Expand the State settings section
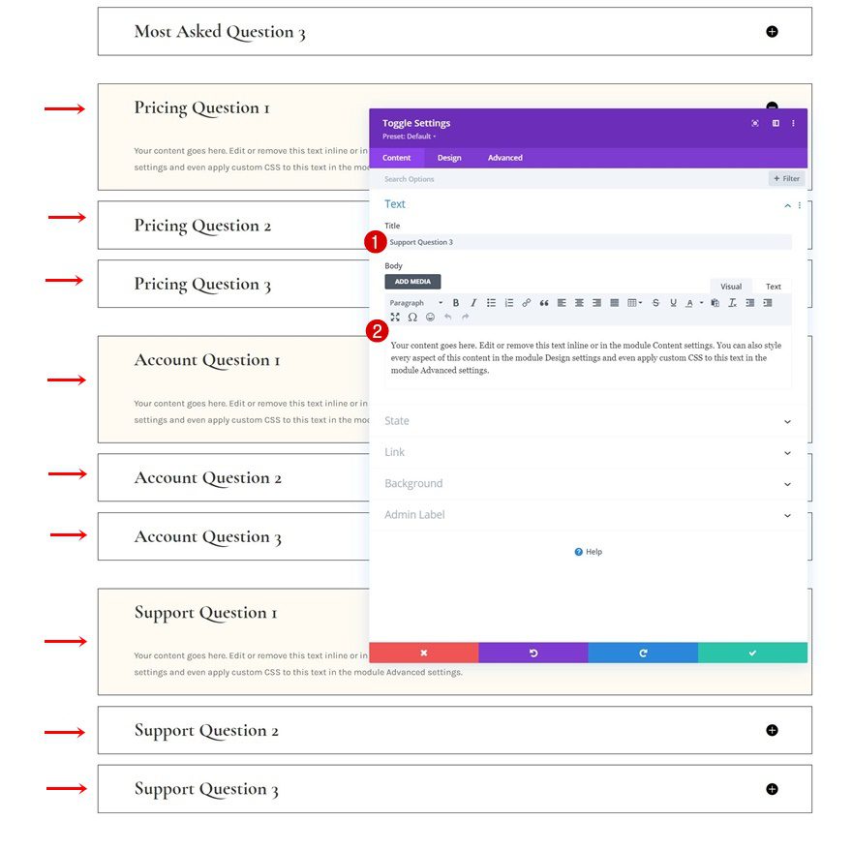 pyautogui.click(x=588, y=421)
